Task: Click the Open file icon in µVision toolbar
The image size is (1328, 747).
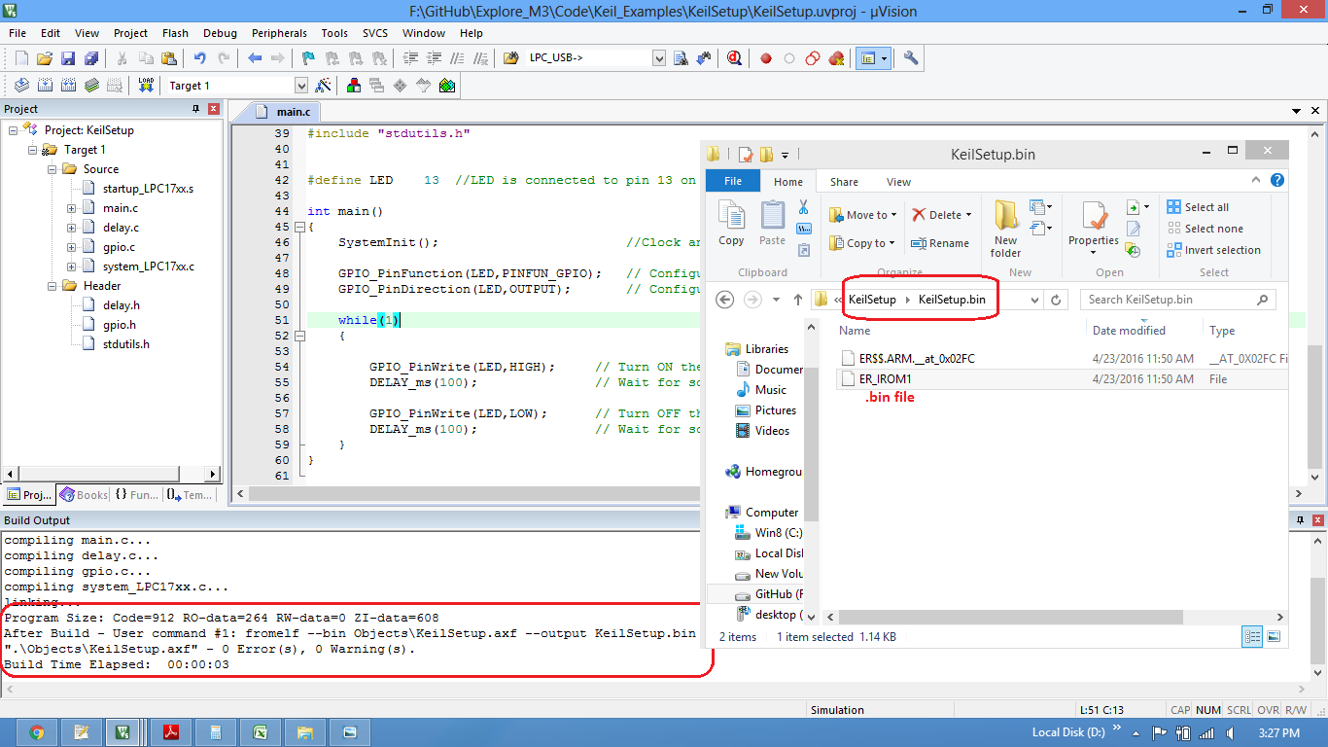Action: 45,58
